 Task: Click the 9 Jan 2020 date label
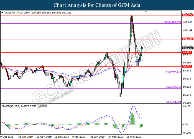pyautogui.click(x=79, y=137)
